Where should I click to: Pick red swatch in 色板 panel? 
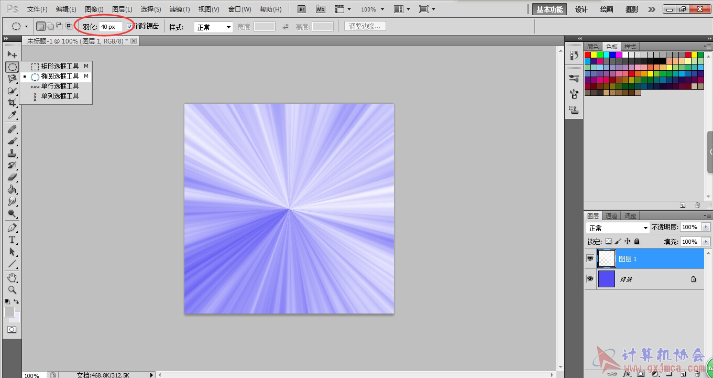[x=588, y=55]
